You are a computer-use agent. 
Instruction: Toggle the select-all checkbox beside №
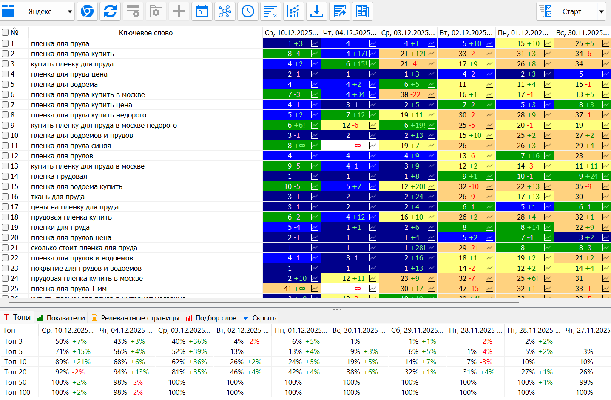point(5,32)
